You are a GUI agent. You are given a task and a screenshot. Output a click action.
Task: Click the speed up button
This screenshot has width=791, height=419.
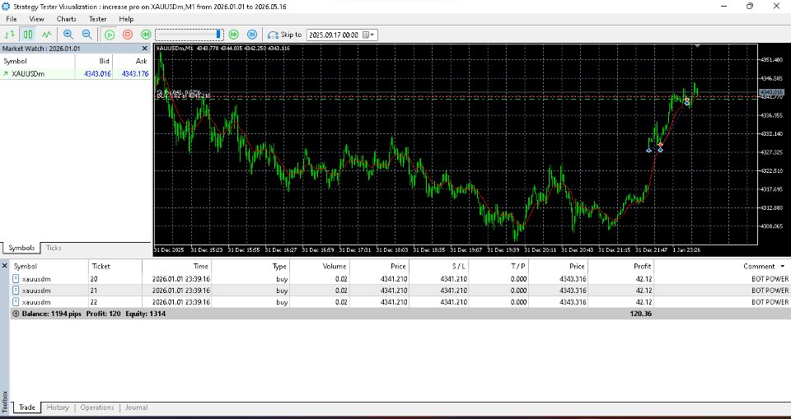[233, 35]
